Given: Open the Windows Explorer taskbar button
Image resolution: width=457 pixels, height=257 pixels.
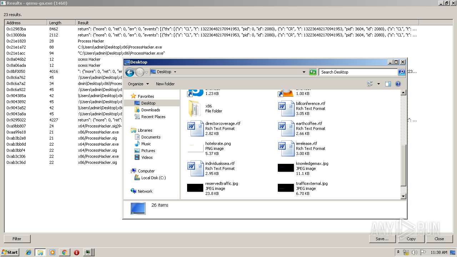Looking at the screenshot, I should (x=40, y=252).
